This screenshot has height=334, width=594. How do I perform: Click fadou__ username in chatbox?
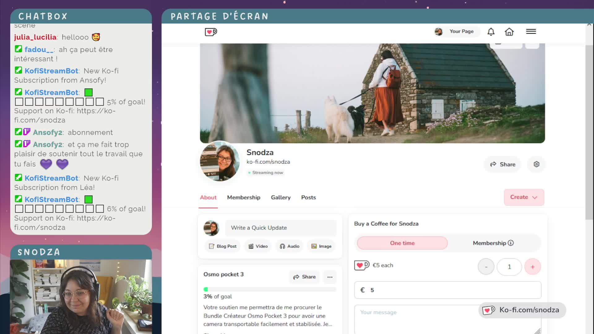39,49
